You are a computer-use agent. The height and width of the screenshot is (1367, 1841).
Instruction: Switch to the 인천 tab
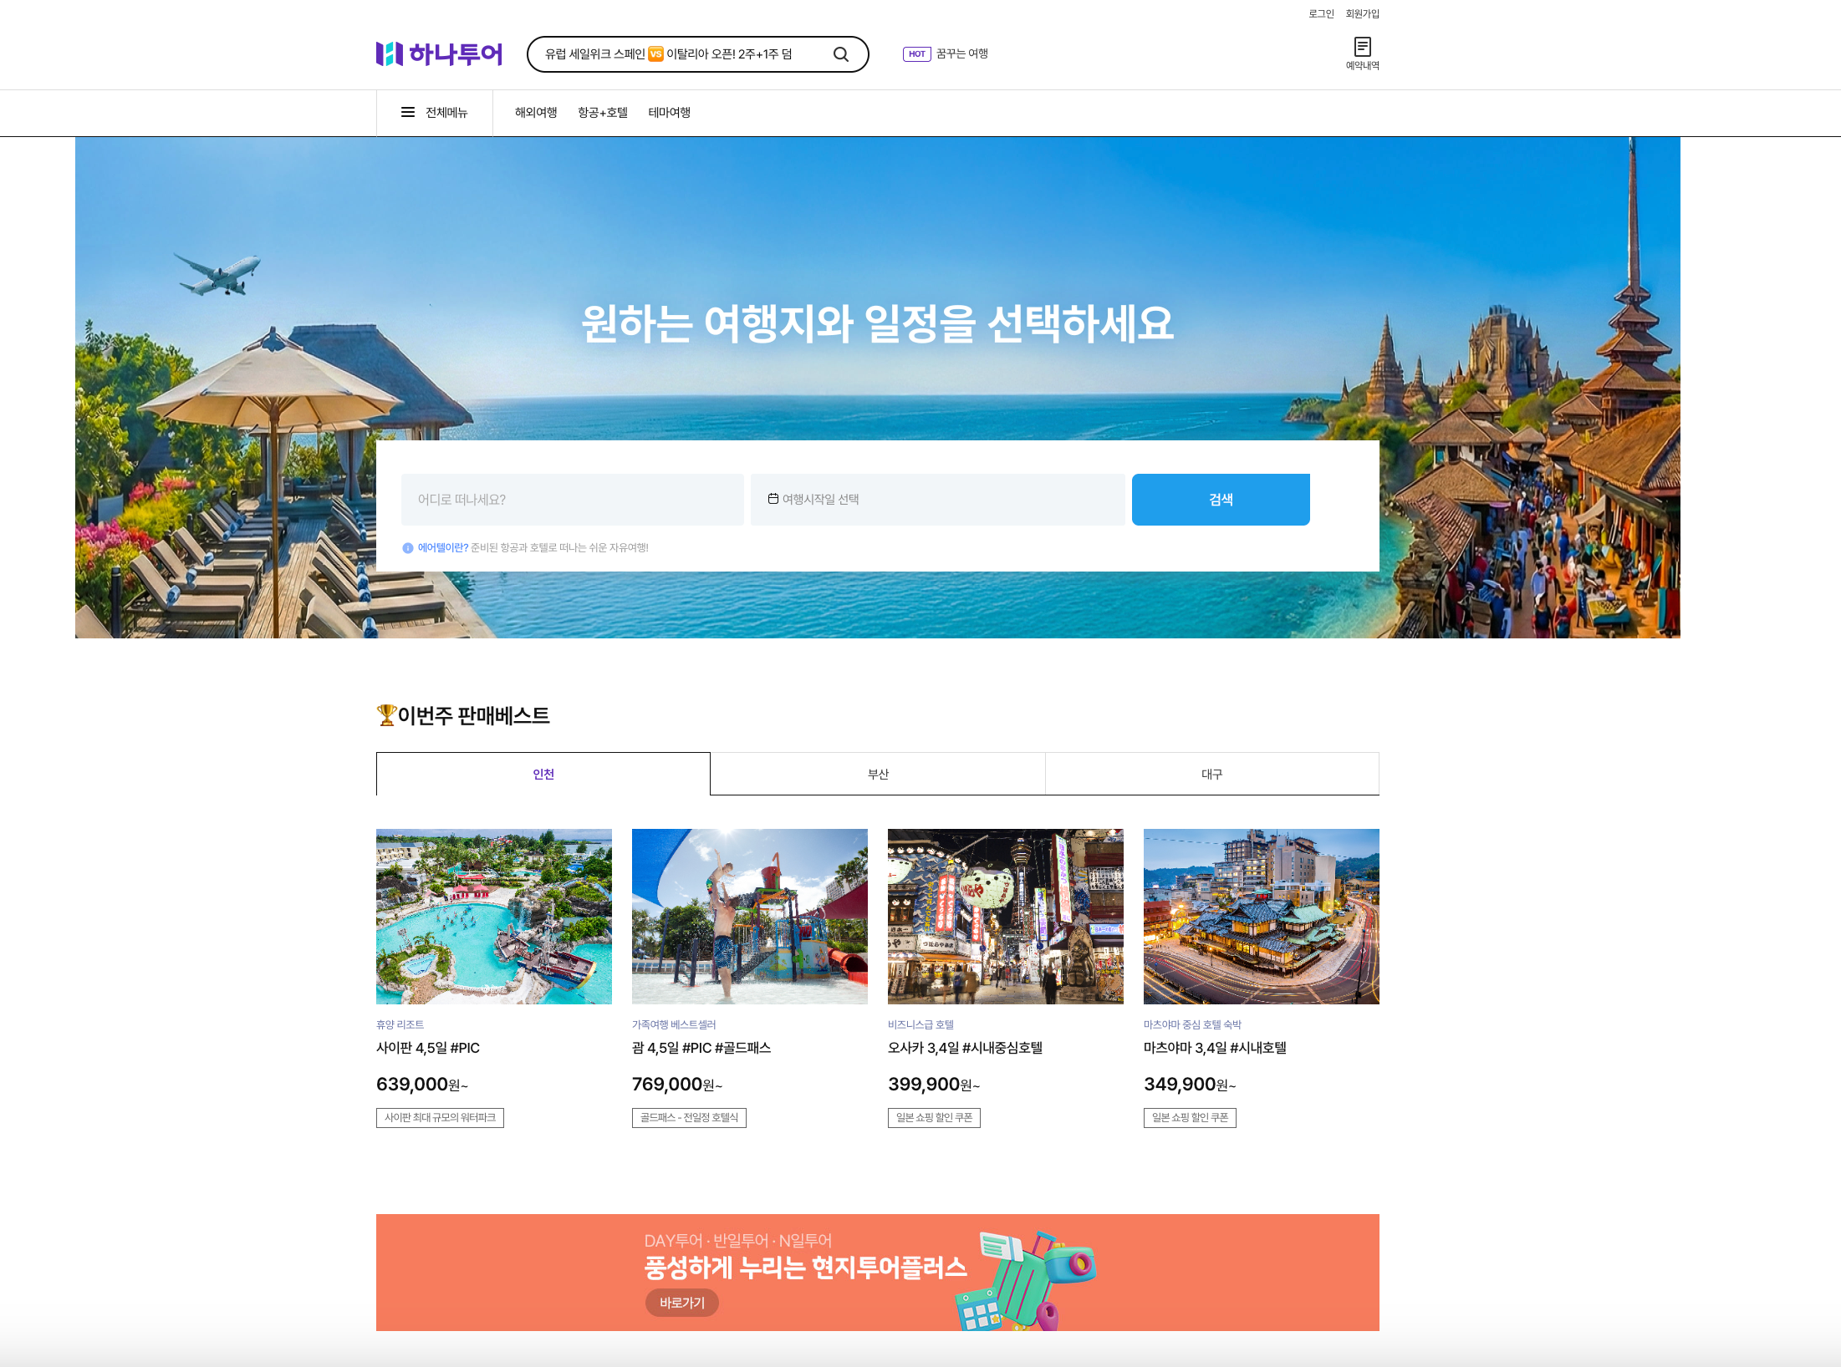pos(543,775)
